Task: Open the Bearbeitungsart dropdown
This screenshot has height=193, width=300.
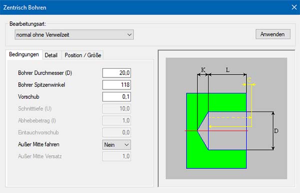Action: 74,34
